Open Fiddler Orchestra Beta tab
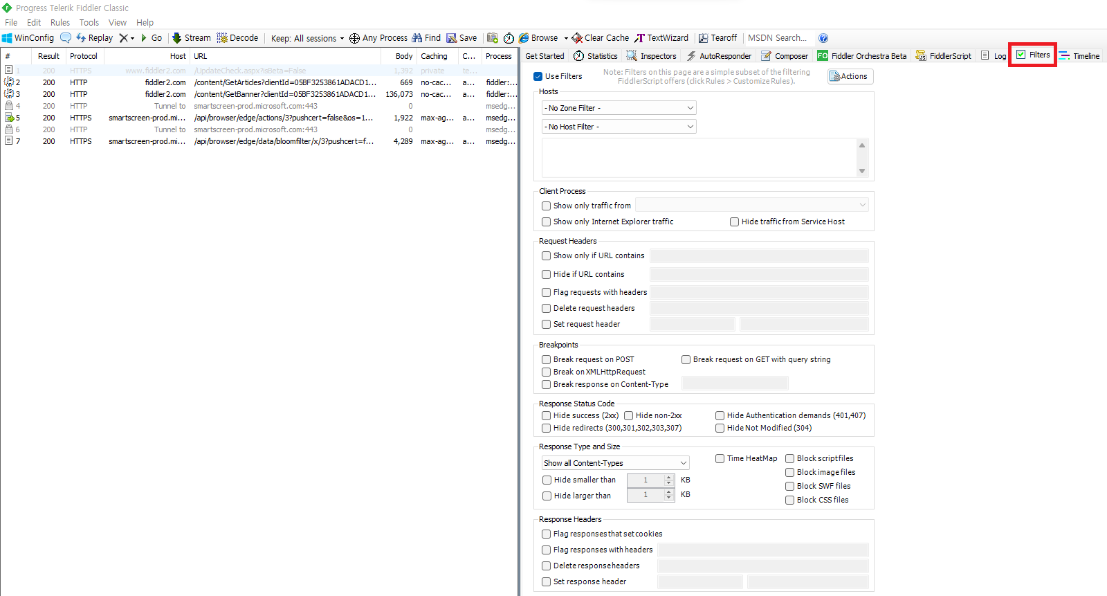1107x596 pixels. click(x=861, y=56)
